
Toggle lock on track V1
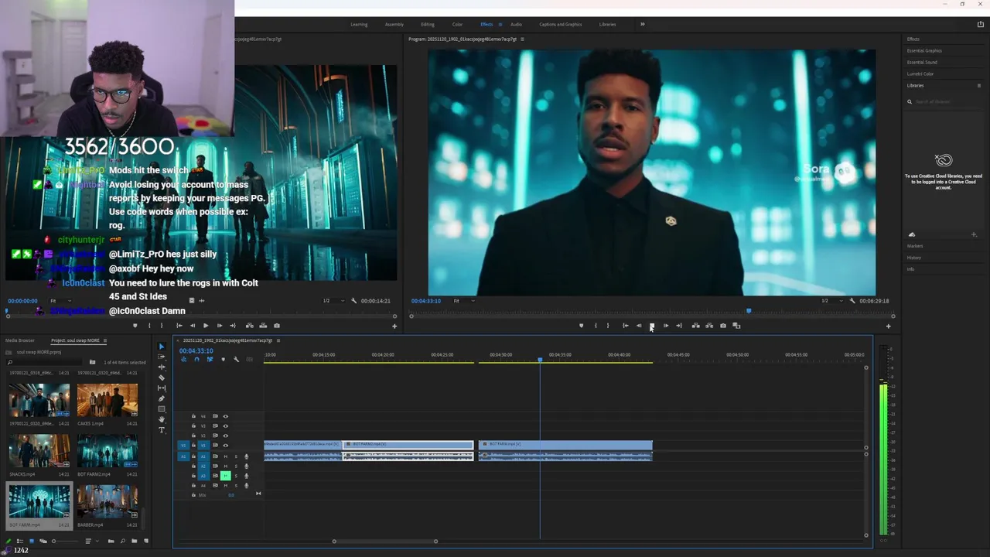click(193, 446)
